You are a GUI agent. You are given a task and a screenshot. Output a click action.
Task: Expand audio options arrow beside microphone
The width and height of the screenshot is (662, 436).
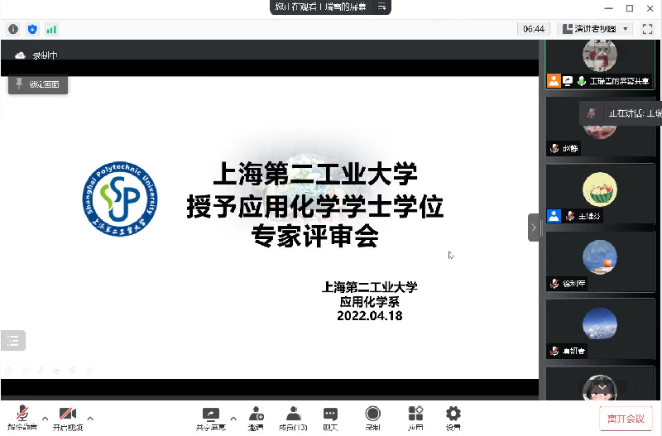pos(45,417)
